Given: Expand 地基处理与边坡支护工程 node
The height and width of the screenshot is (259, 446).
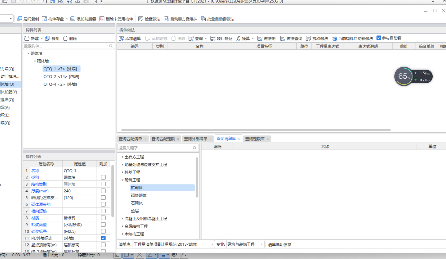Looking at the screenshot, I should [x=123, y=164].
